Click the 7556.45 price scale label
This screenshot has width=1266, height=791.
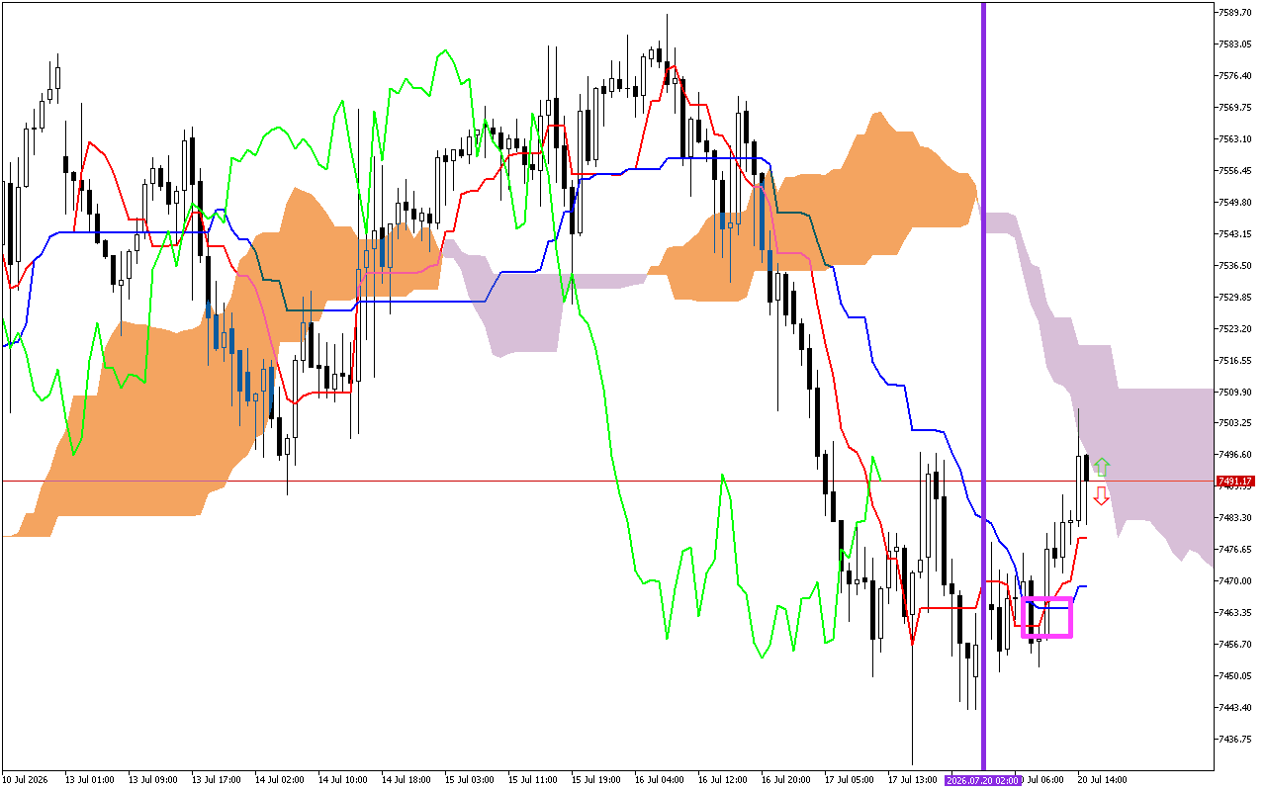(x=1237, y=171)
